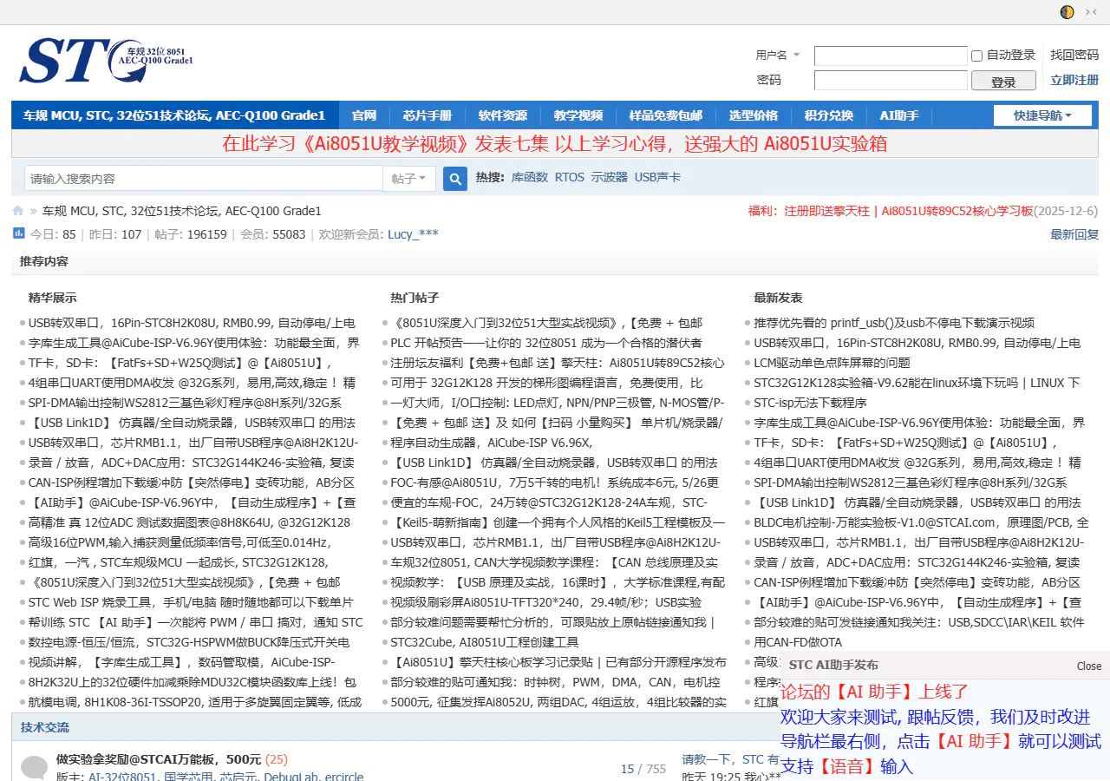Open hot post STC32Cube, AI8051U工程创建工具
Image resolution: width=1110 pixels, height=781 pixels.
(485, 642)
